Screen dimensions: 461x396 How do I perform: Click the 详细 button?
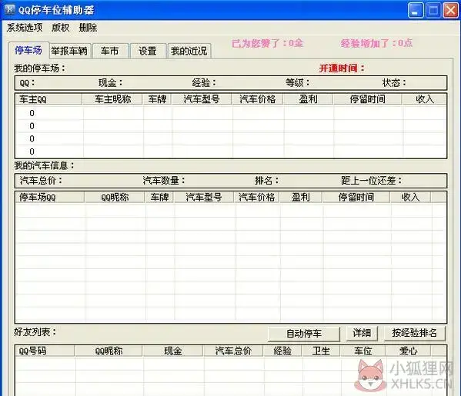click(362, 333)
